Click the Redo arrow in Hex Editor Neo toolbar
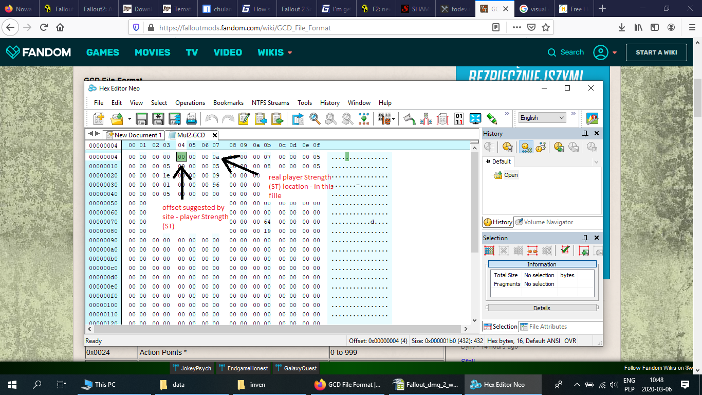Image resolution: width=702 pixels, height=395 pixels. coord(228,119)
